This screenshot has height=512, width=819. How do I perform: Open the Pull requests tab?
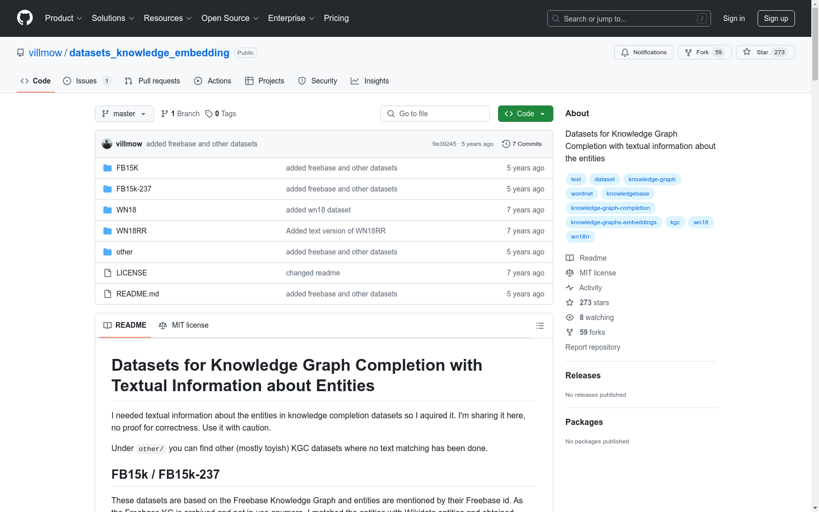coord(153,81)
